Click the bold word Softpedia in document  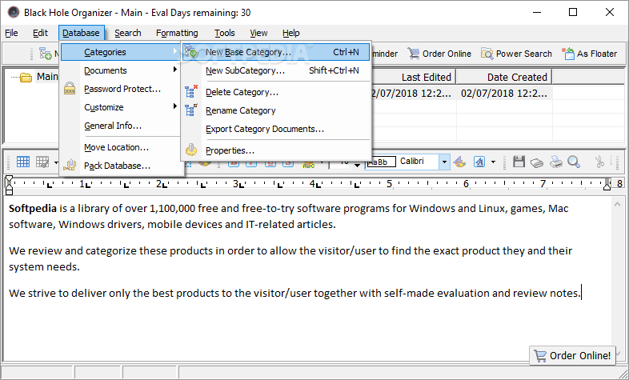point(33,209)
